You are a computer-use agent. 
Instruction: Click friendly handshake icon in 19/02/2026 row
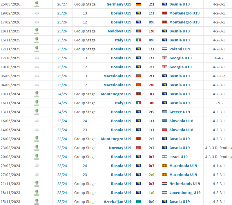37,13
